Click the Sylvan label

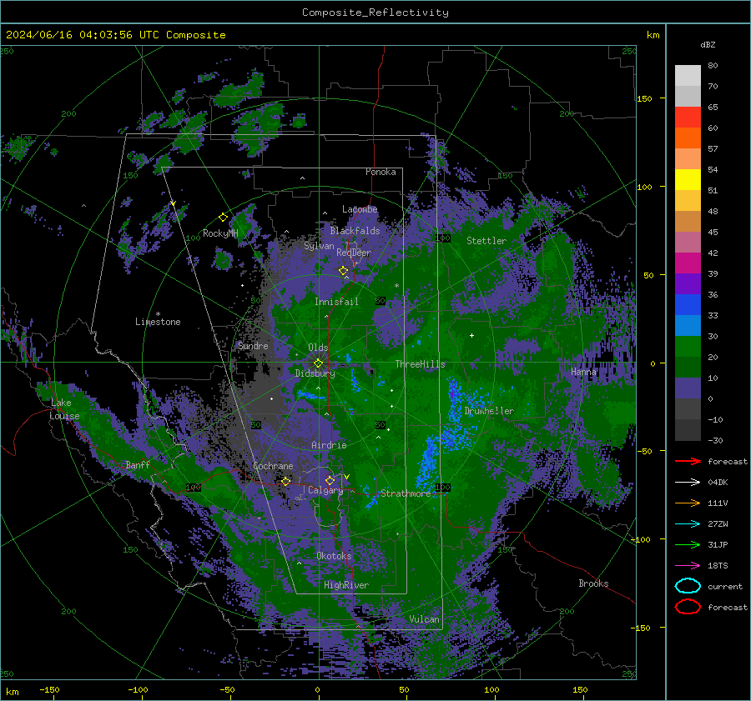click(319, 246)
